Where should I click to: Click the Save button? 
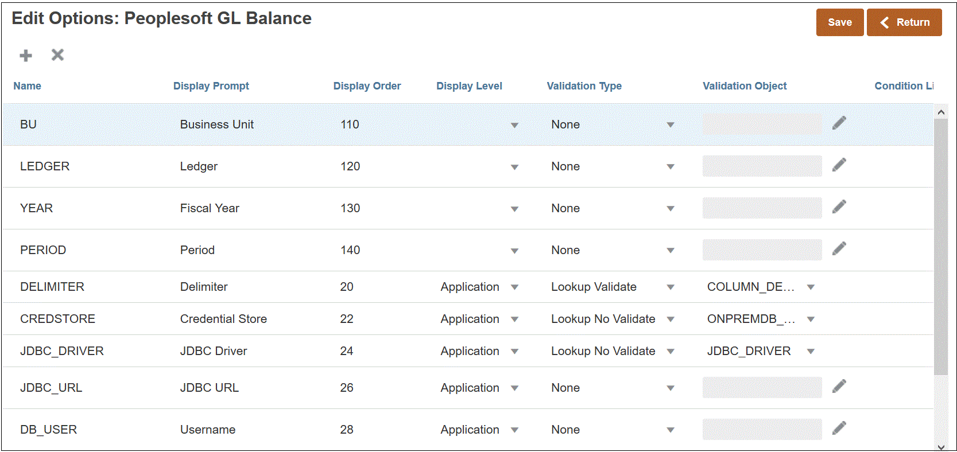click(x=839, y=22)
